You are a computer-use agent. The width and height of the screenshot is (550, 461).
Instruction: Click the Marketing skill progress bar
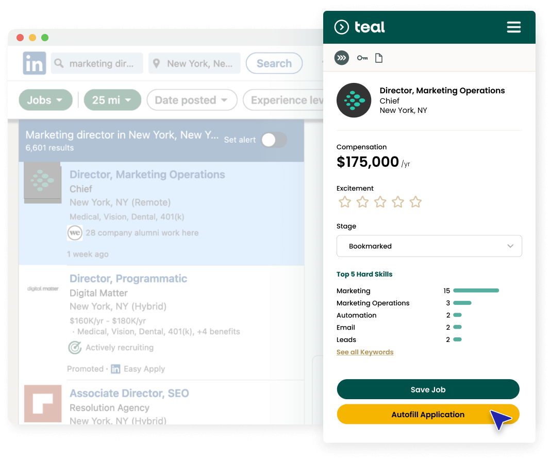point(476,291)
